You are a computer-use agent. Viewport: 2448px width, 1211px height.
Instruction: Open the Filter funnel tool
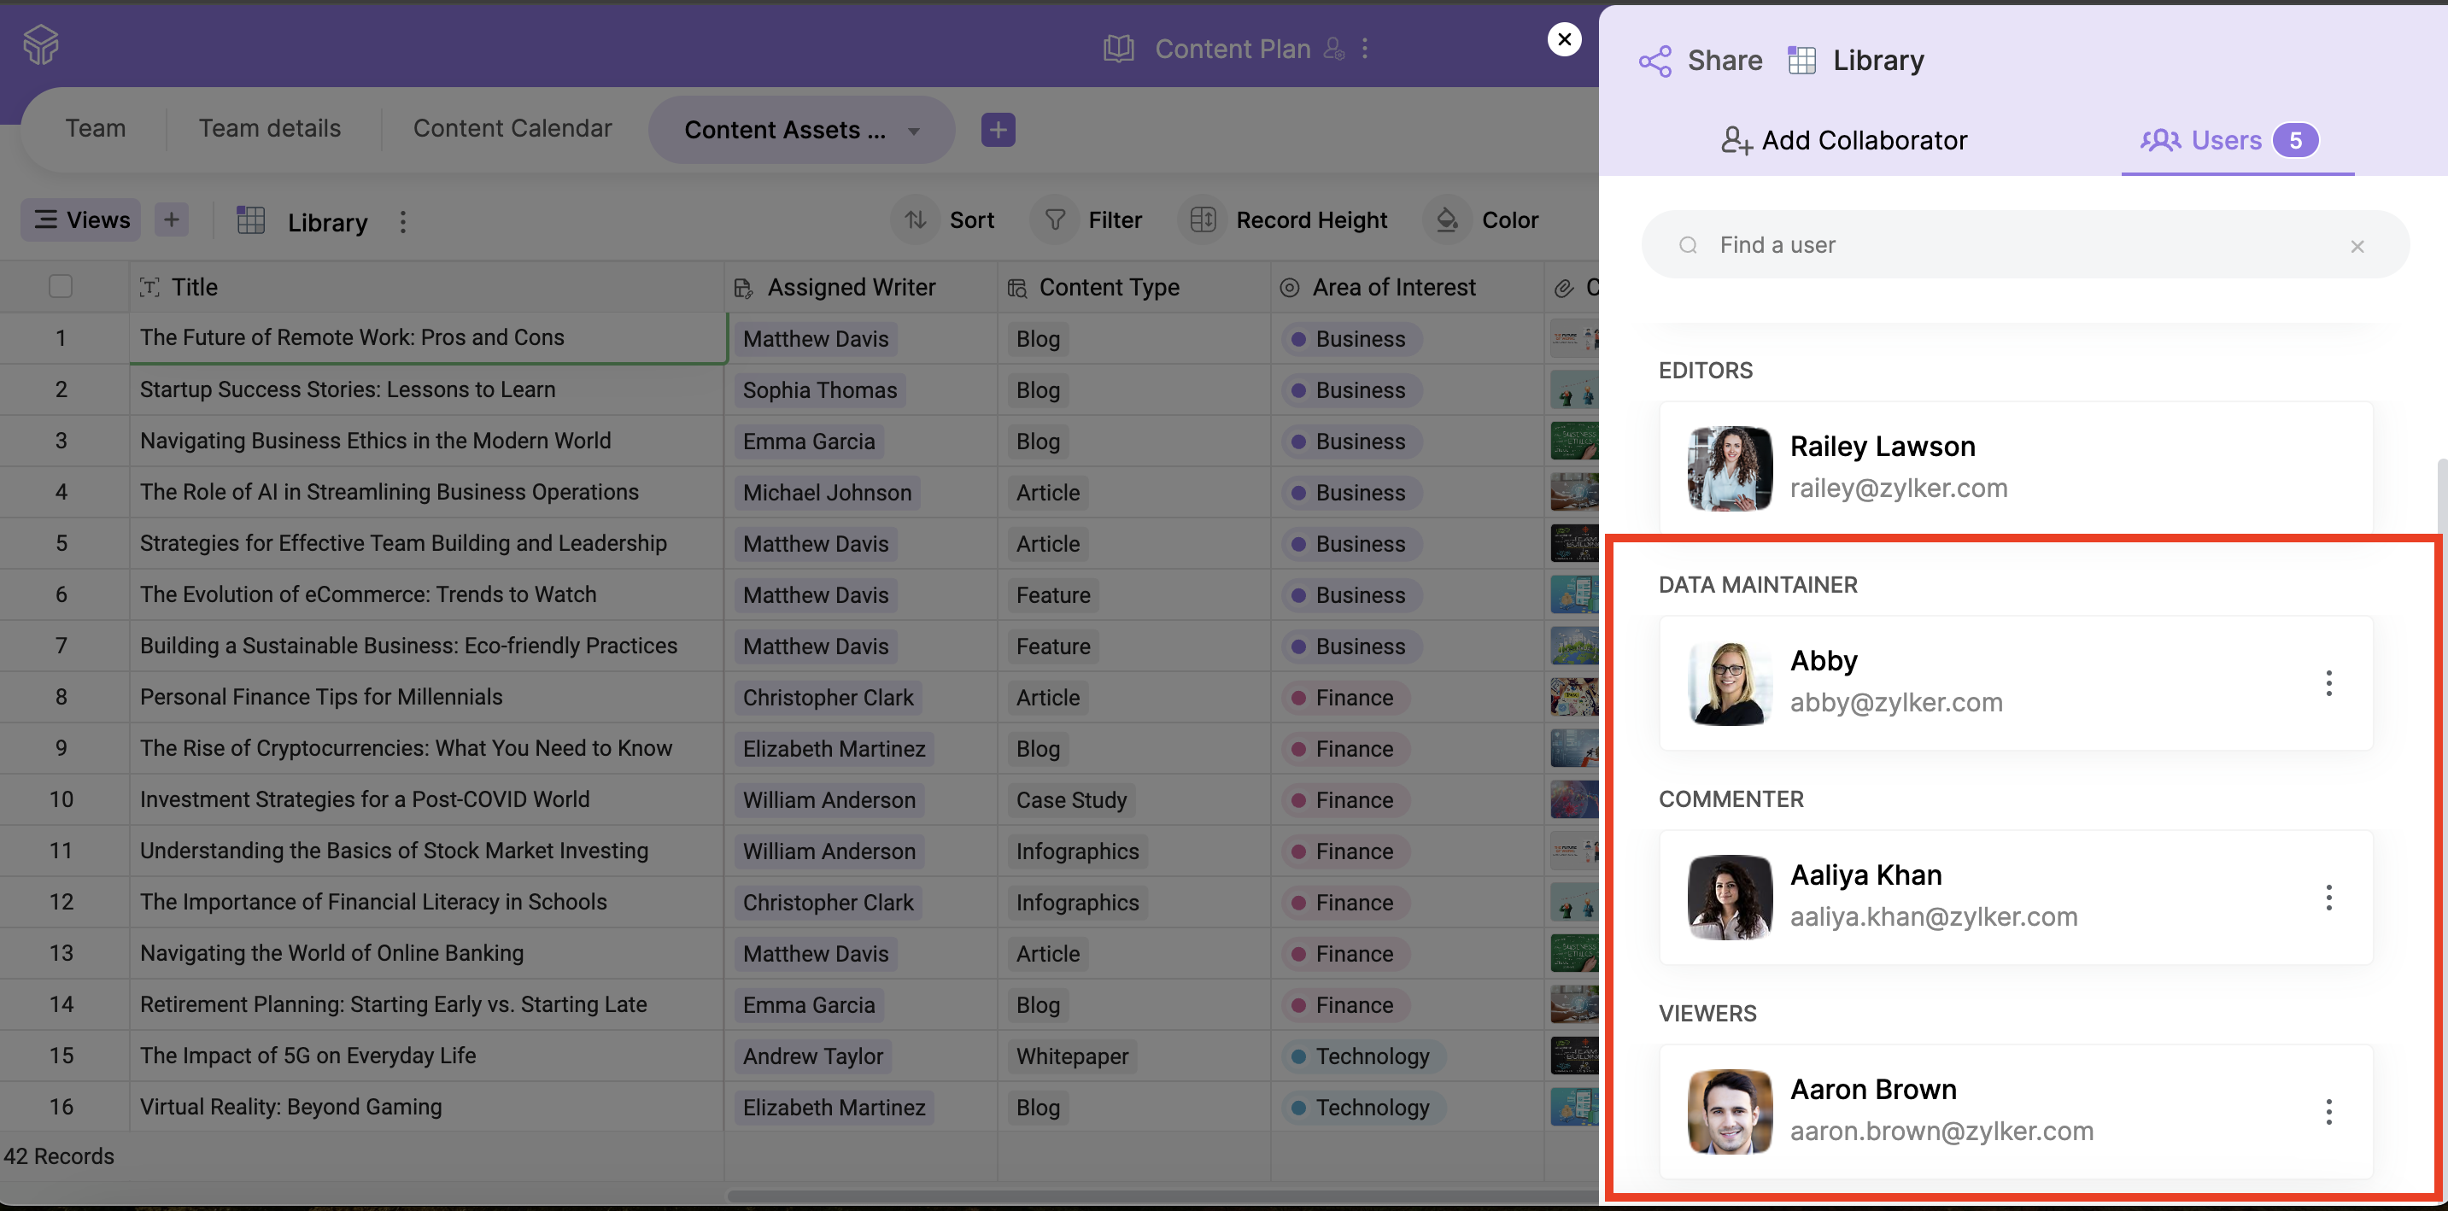[1055, 220]
